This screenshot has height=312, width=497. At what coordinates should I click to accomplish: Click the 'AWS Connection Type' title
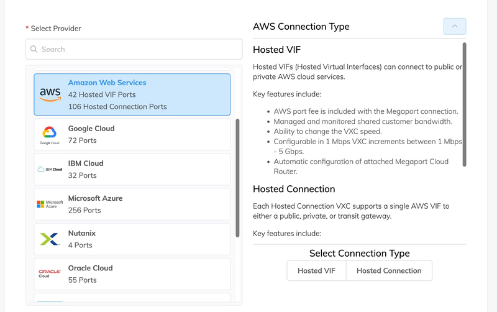(301, 26)
